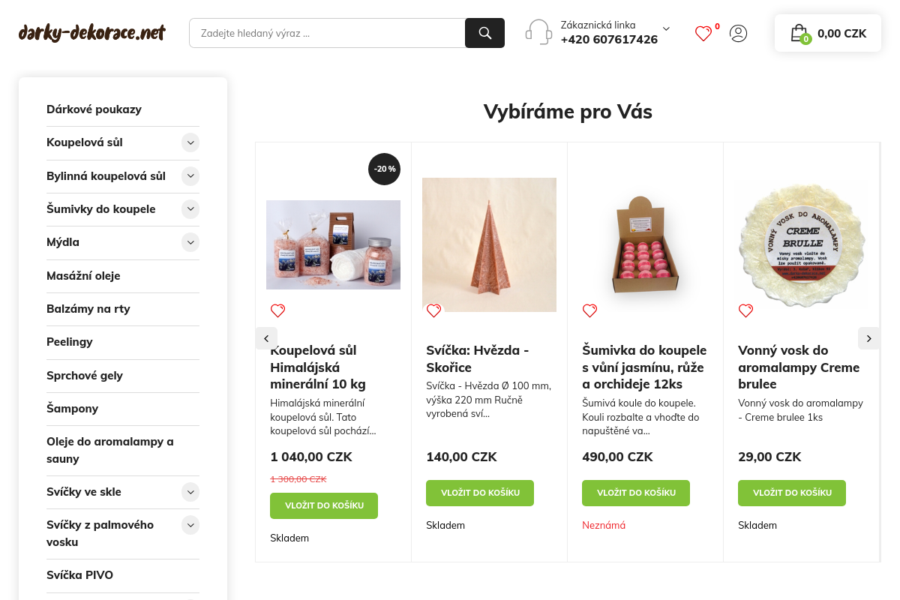Image resolution: width=900 pixels, height=600 pixels.
Task: Click the darky-dekorace.net logo
Action: click(92, 33)
